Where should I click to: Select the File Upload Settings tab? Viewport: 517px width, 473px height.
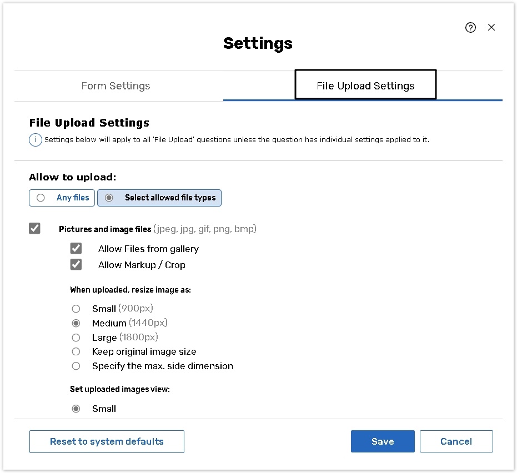click(x=365, y=86)
